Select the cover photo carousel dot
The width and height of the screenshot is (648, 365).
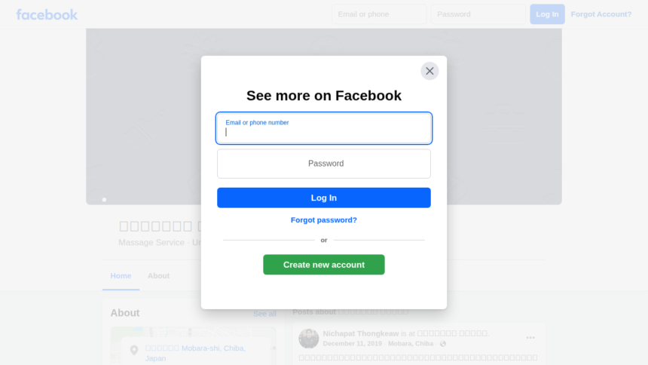pos(104,199)
